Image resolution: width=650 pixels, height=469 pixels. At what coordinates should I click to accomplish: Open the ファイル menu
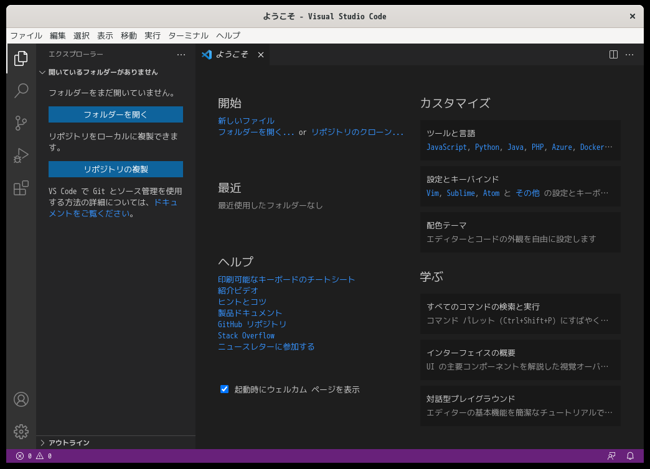[26, 35]
